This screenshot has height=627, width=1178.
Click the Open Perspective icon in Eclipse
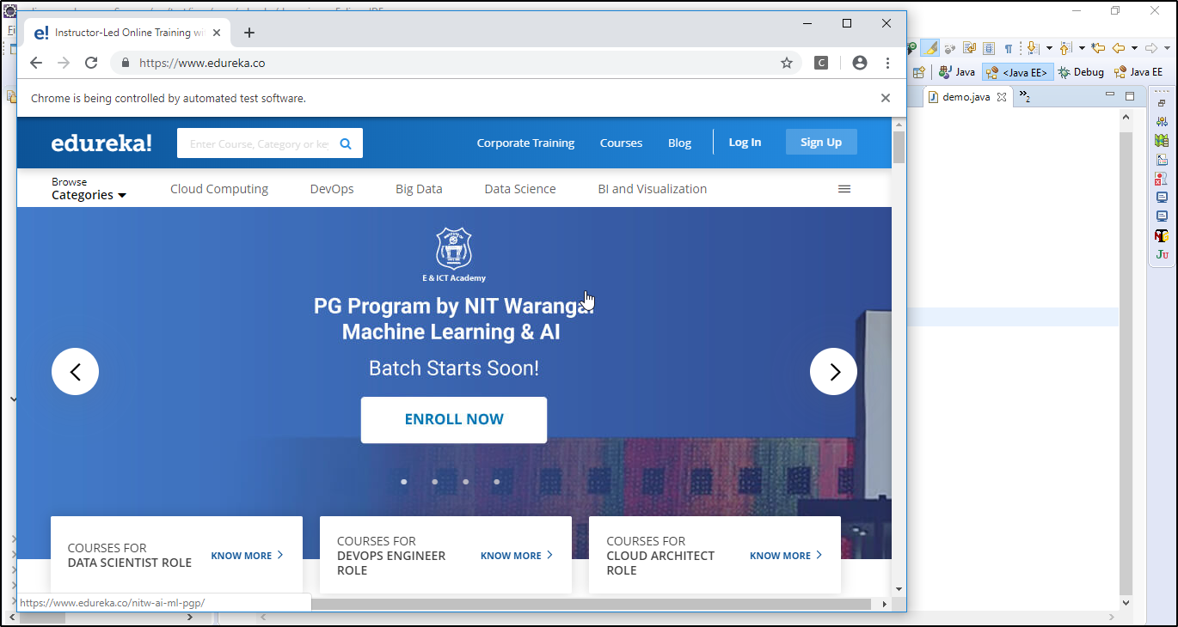918,73
